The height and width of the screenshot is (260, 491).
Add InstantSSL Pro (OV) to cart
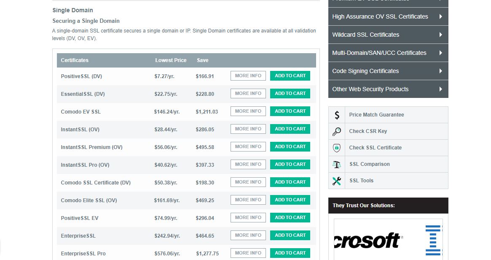(x=290, y=164)
